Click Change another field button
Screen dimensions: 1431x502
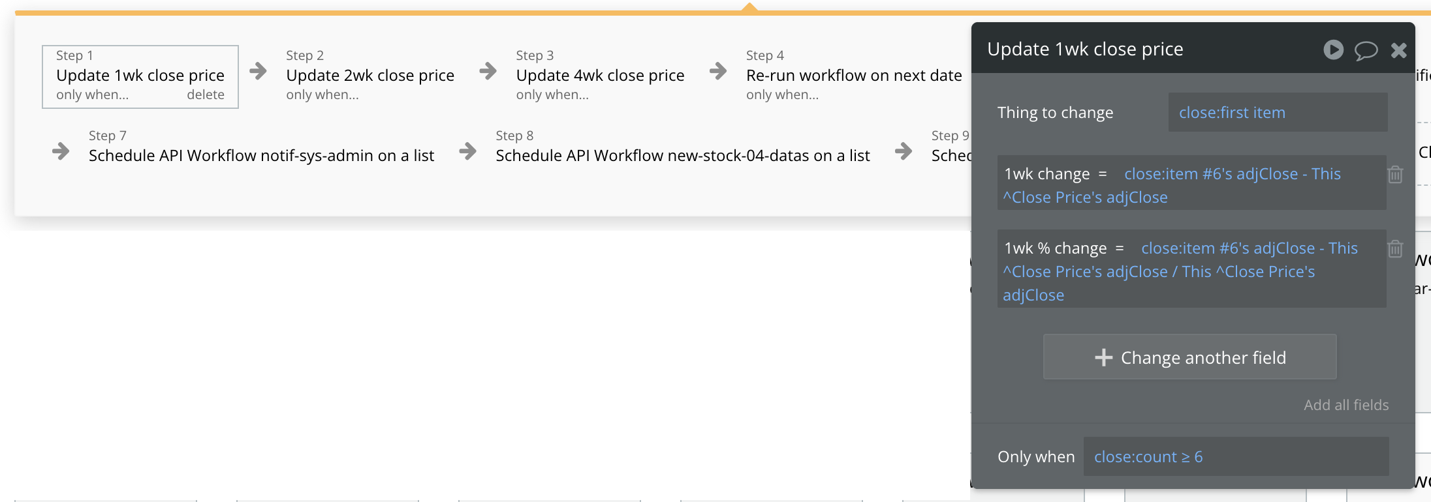1189,357
